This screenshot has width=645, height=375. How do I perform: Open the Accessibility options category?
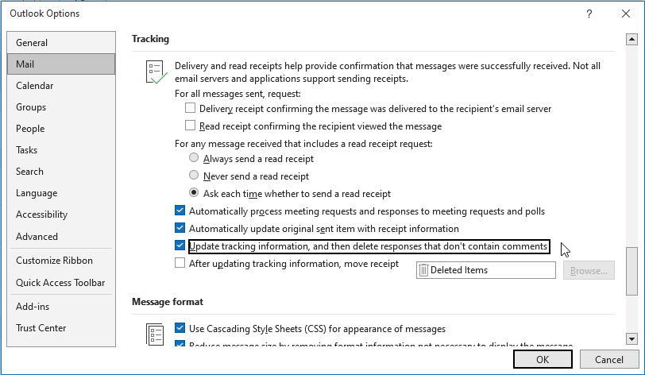61,215
